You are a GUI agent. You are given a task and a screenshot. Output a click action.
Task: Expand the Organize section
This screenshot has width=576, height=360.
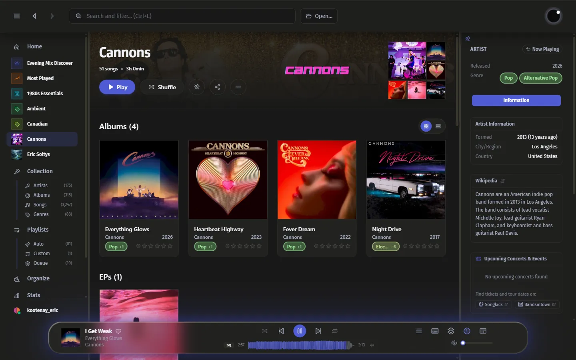tap(38, 278)
